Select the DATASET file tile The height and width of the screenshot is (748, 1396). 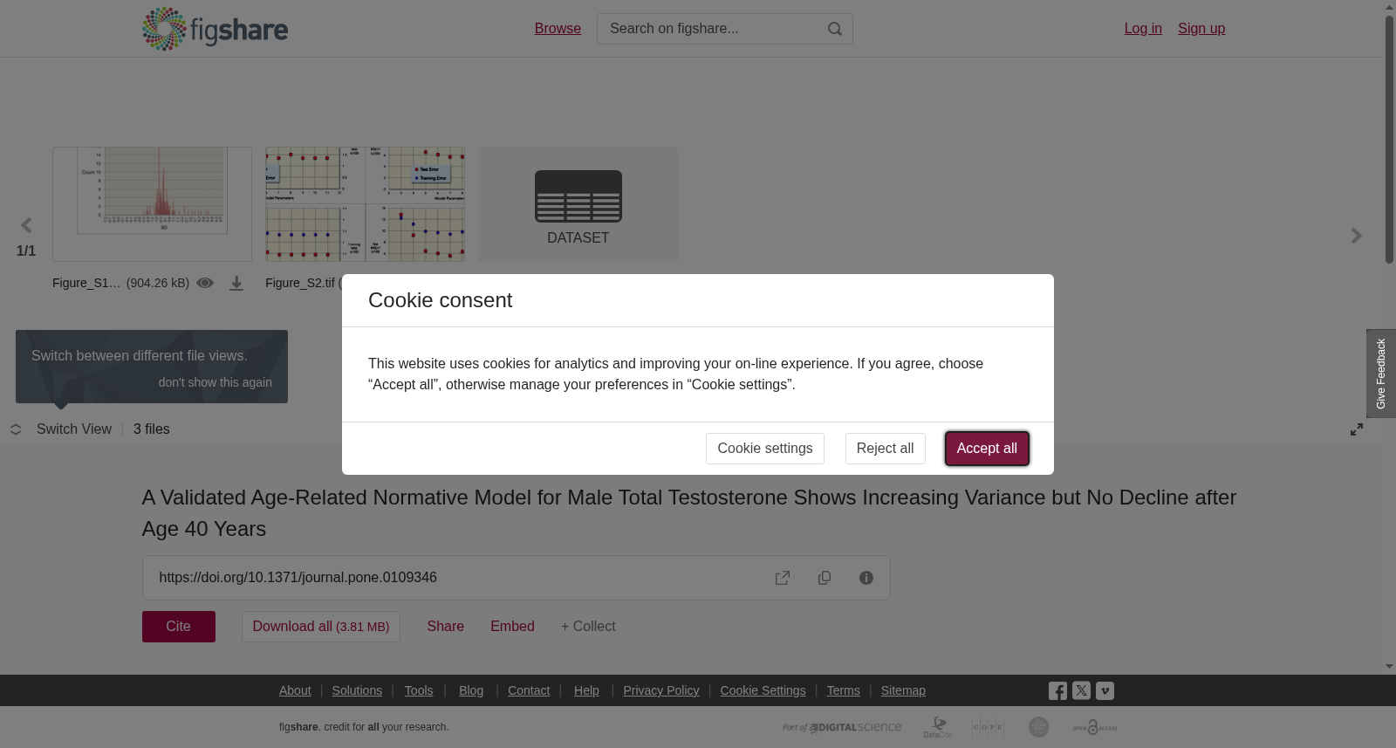578,204
